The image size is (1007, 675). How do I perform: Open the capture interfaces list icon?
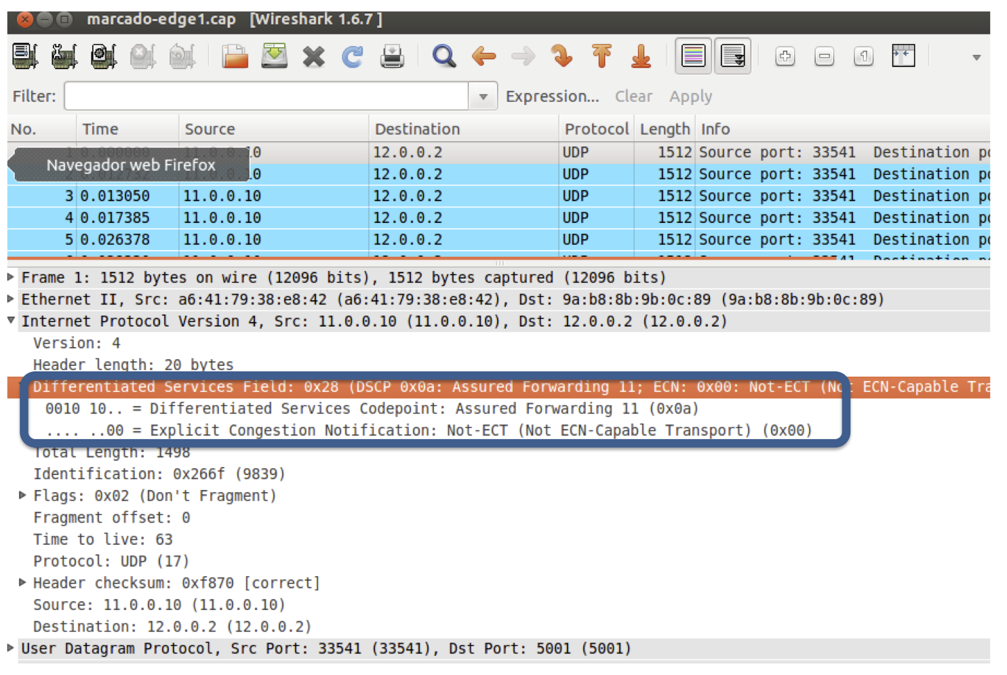(x=25, y=56)
